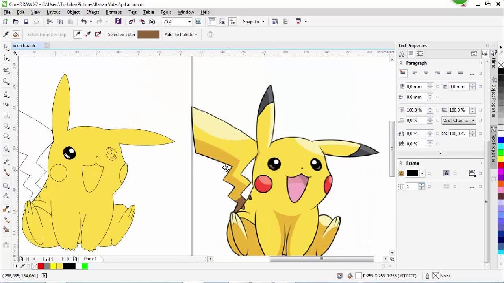Switch to the Page 1 tab
504x283 pixels.
click(90, 259)
